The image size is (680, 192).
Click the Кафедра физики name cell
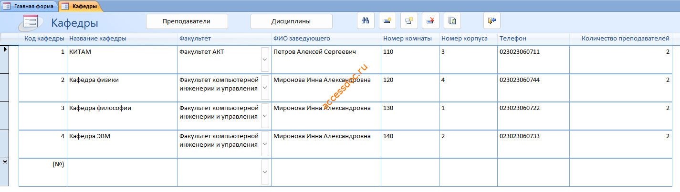pyautogui.click(x=122, y=88)
